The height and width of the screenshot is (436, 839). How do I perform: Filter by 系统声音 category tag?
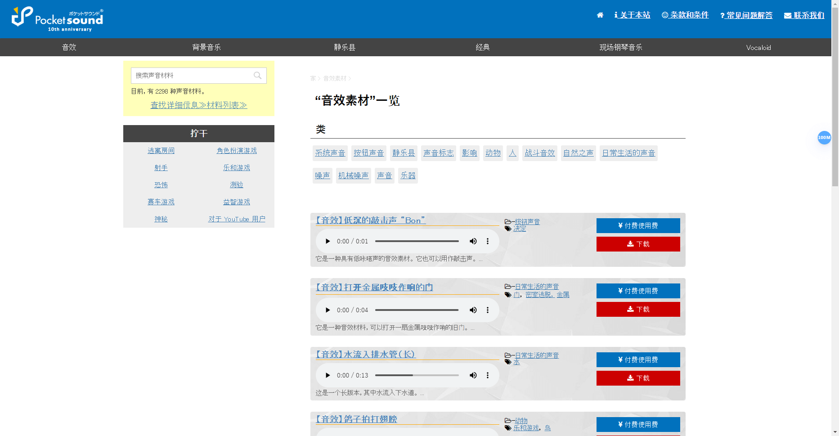pos(330,153)
